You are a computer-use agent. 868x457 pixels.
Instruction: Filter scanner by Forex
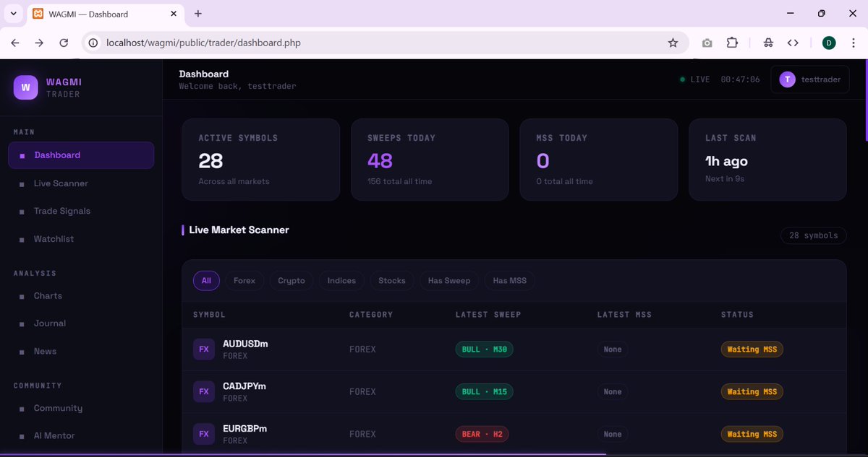click(x=244, y=281)
